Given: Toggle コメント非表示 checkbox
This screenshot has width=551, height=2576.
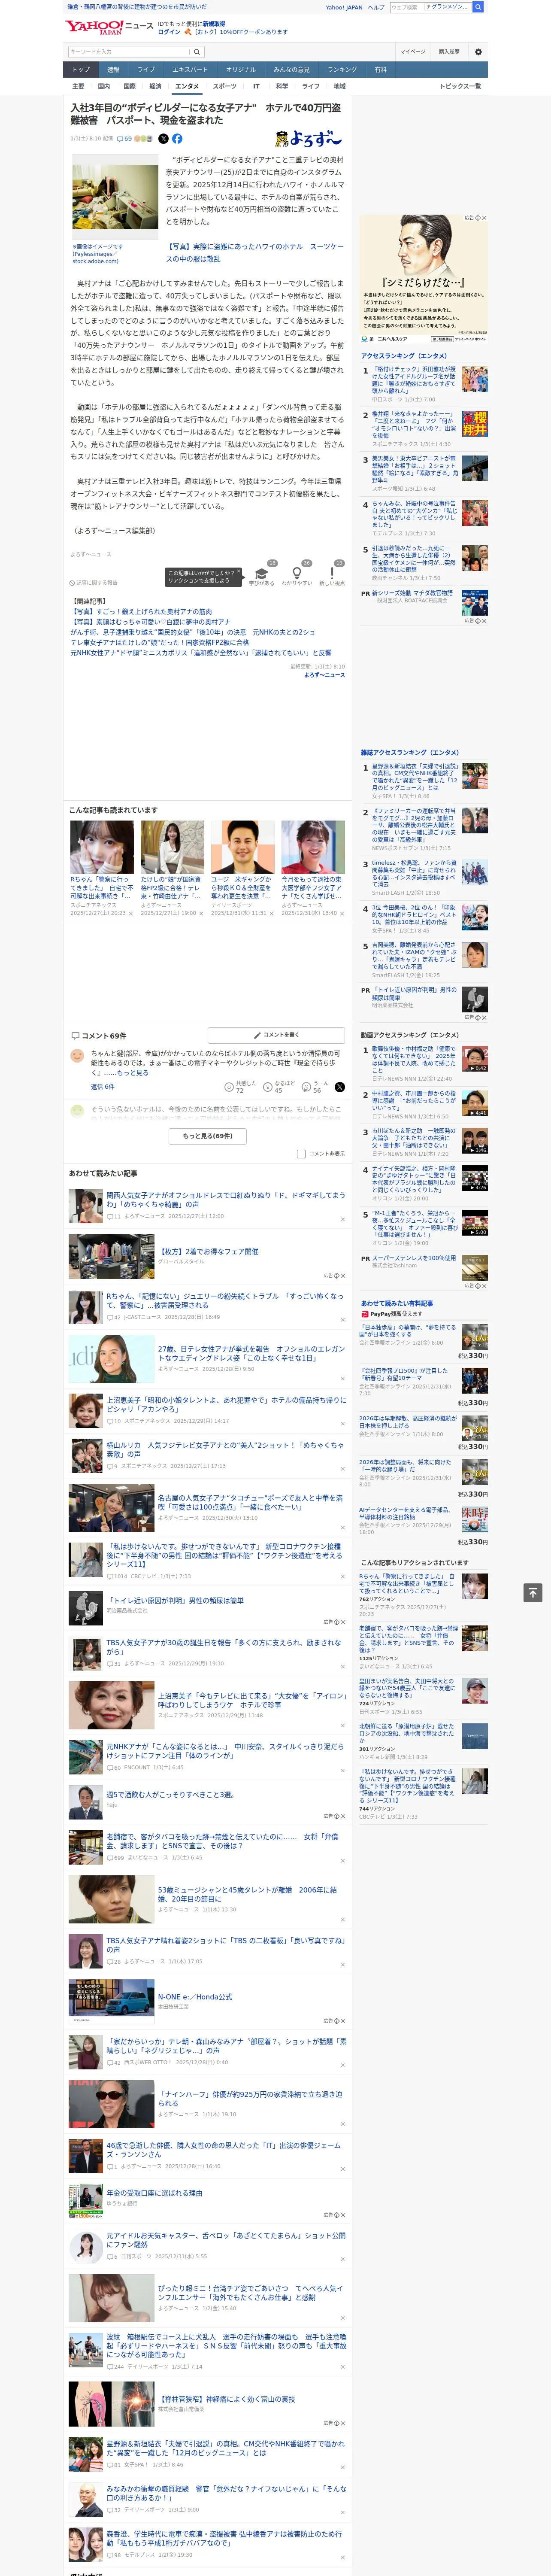Looking at the screenshot, I should (x=301, y=1154).
